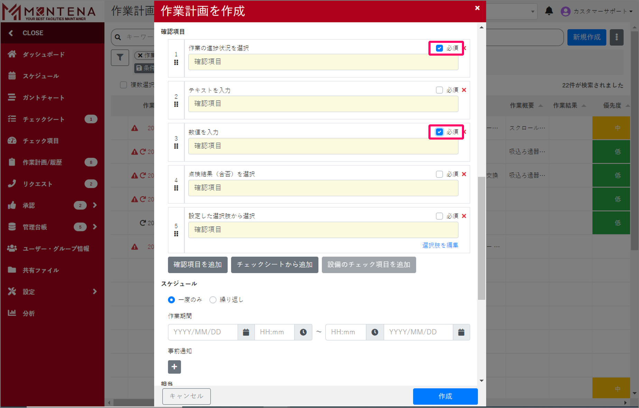Go to ガントチャート in the sidebar

coord(44,98)
